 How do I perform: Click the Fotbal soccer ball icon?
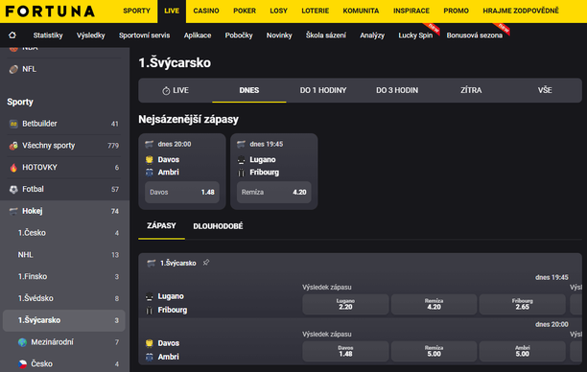click(x=13, y=190)
